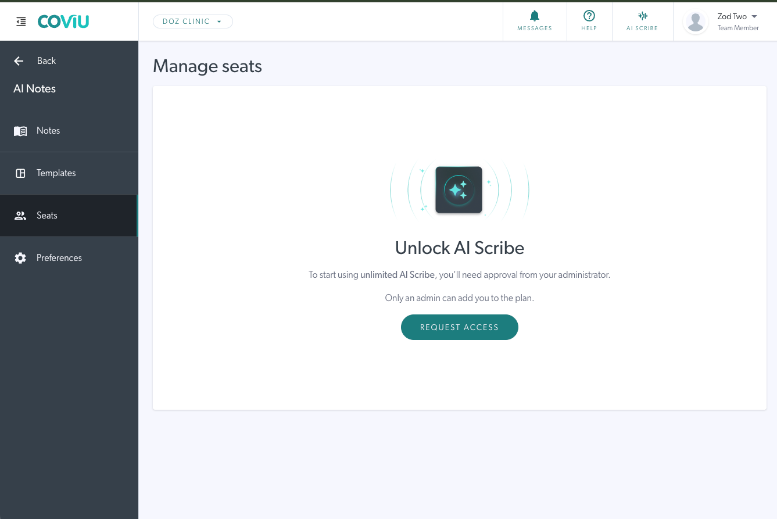Open Help via the question mark icon
Screen dimensions: 777x519
click(589, 16)
